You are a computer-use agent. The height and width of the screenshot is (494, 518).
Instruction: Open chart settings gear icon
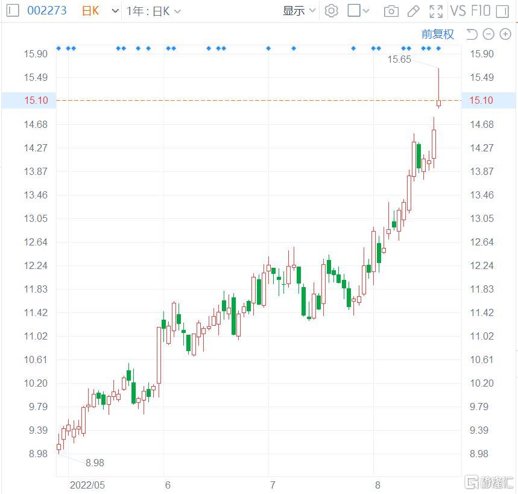(331, 11)
